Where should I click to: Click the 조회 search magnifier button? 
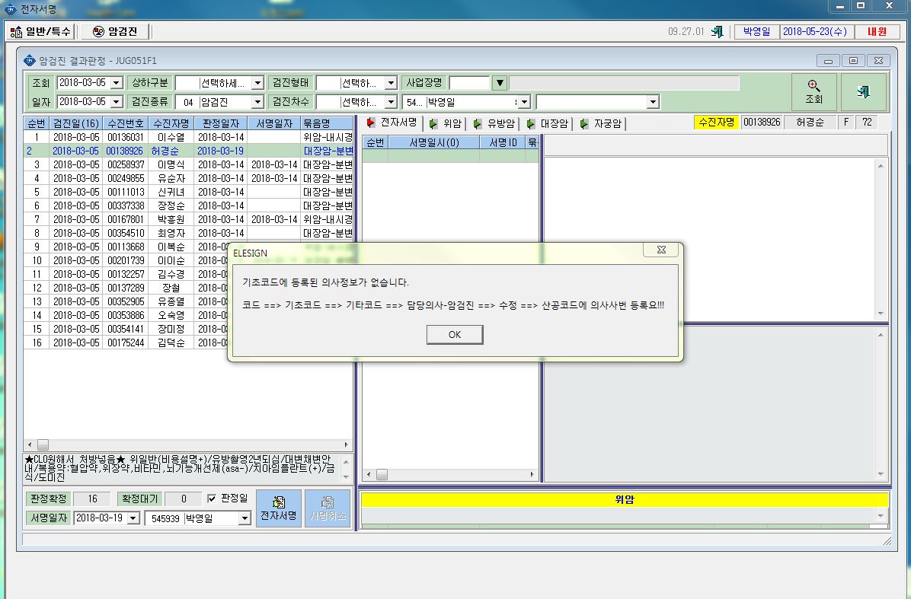pos(814,91)
